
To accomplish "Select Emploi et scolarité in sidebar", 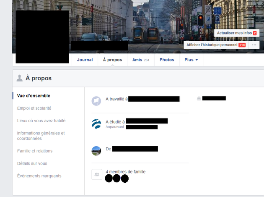I will [x=34, y=108].
